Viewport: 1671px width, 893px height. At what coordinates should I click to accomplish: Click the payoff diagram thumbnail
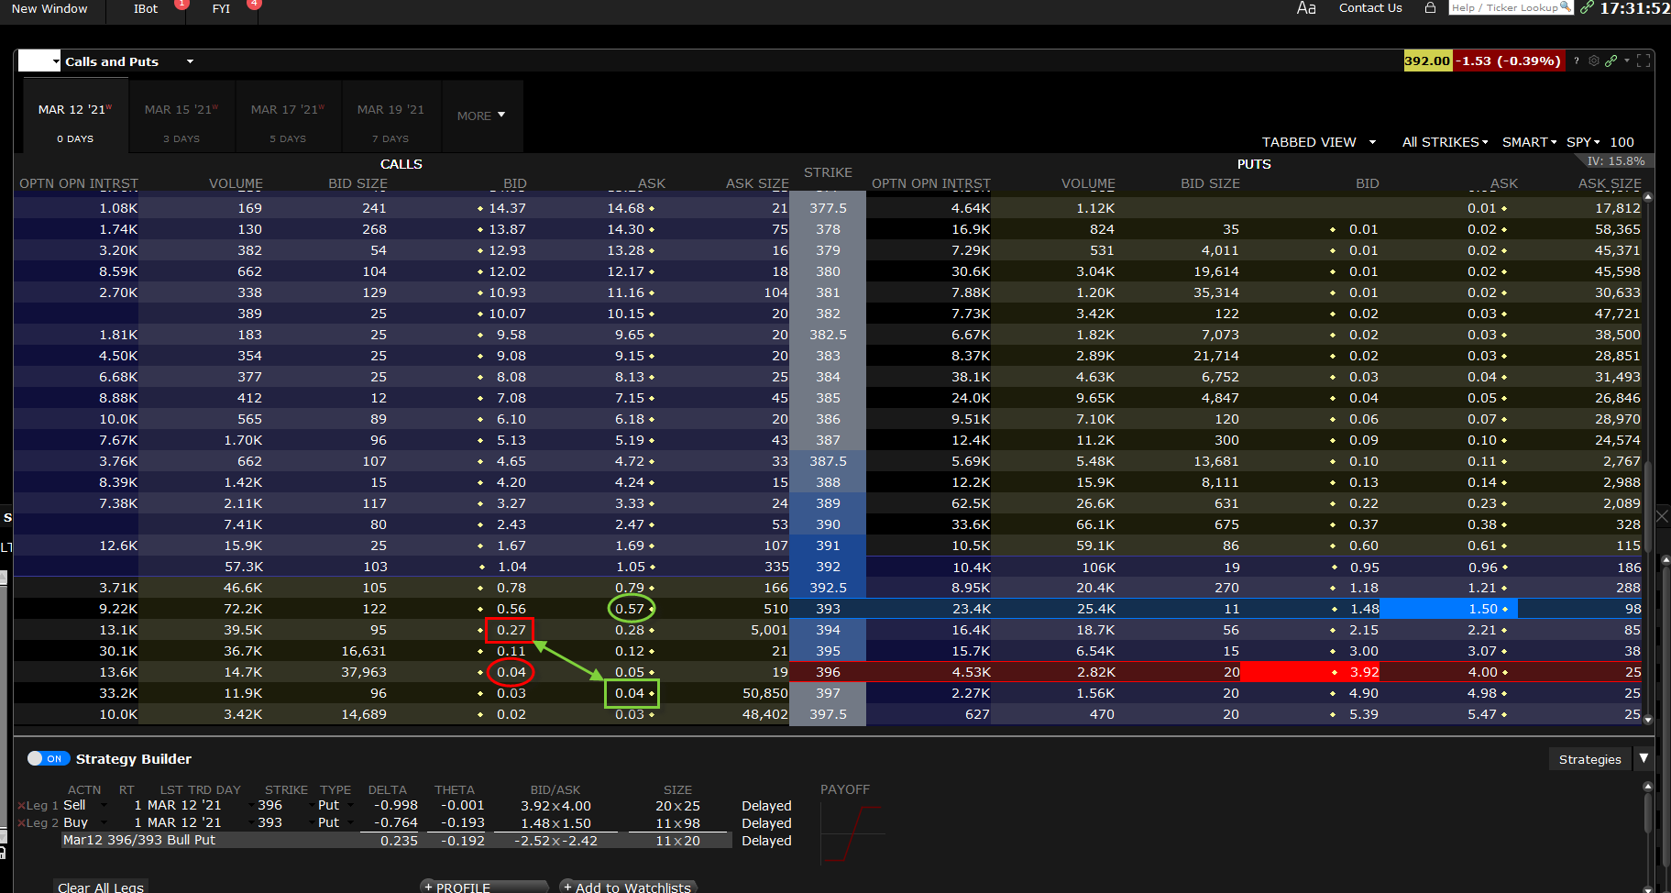pos(852,833)
